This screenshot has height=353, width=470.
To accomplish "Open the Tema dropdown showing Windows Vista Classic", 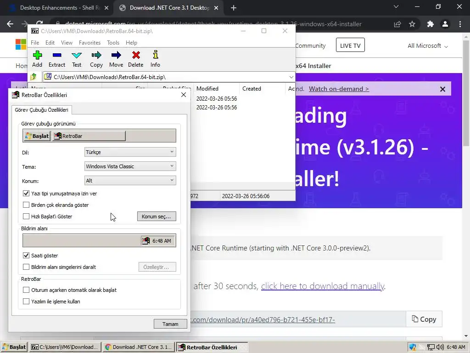I will click(x=130, y=166).
